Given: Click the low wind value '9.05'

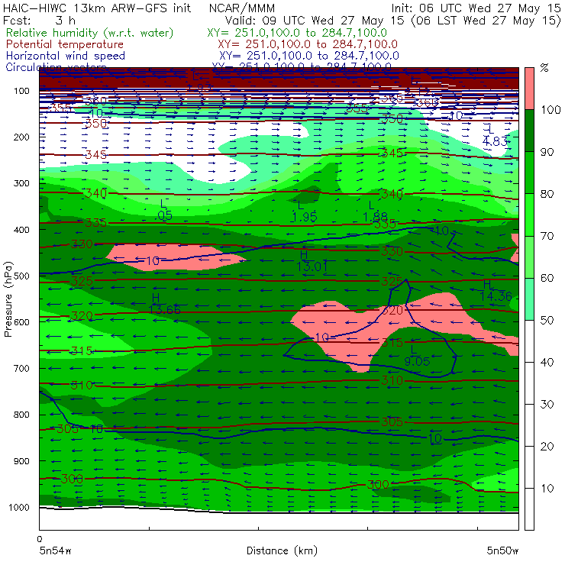Looking at the screenshot, I should coord(417,361).
